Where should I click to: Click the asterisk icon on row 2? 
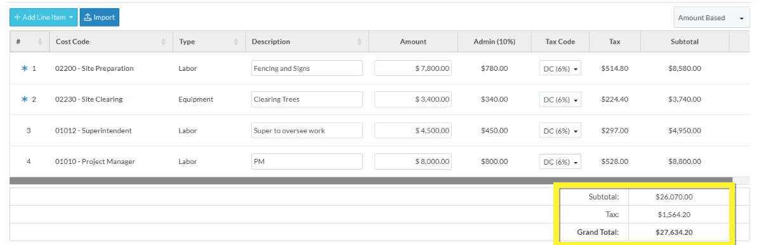pos(25,99)
